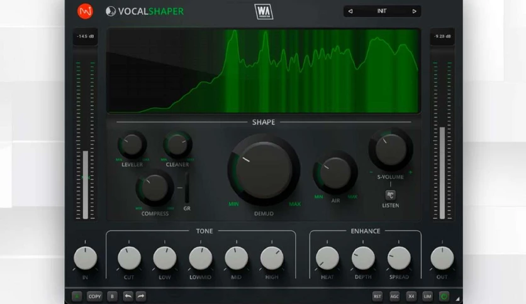Toggle the S-Volume Listen ear button

pyautogui.click(x=390, y=195)
